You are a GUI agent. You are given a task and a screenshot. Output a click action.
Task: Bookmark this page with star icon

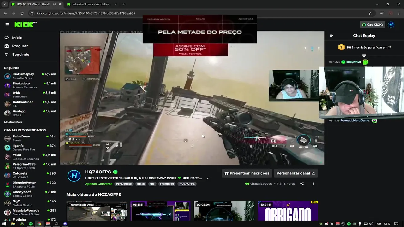pyautogui.click(x=370, y=13)
